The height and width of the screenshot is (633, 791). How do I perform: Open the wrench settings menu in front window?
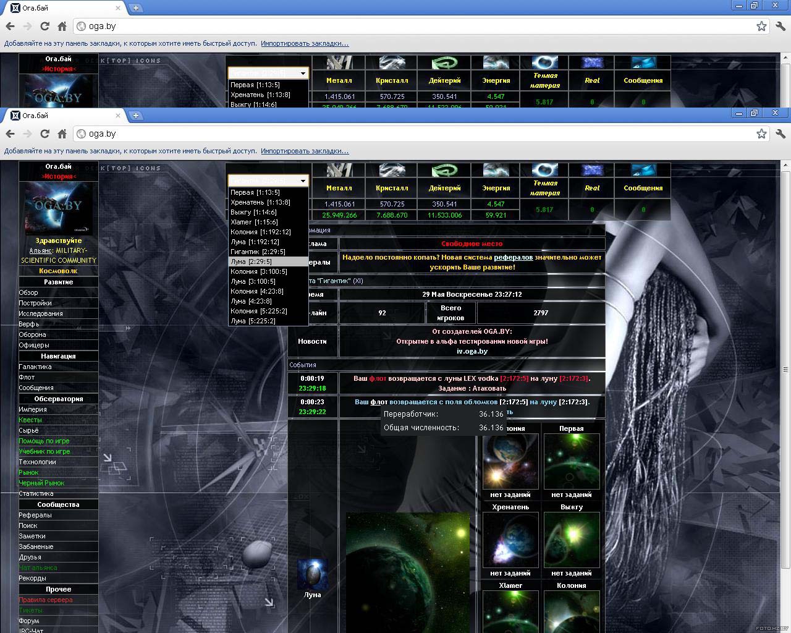(780, 134)
